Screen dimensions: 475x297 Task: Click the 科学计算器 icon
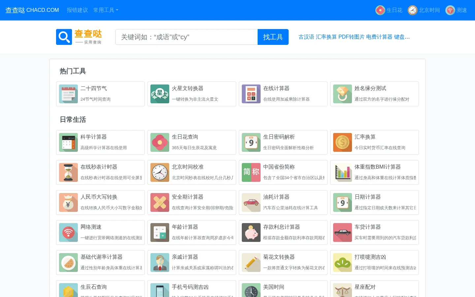[69, 143]
